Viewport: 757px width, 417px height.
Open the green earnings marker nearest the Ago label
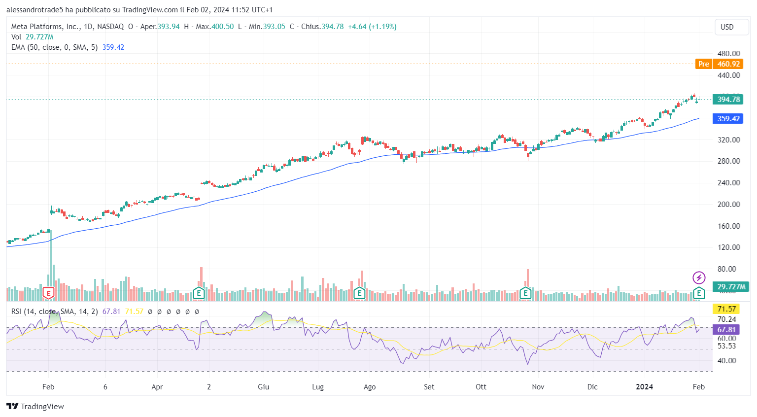pos(359,293)
